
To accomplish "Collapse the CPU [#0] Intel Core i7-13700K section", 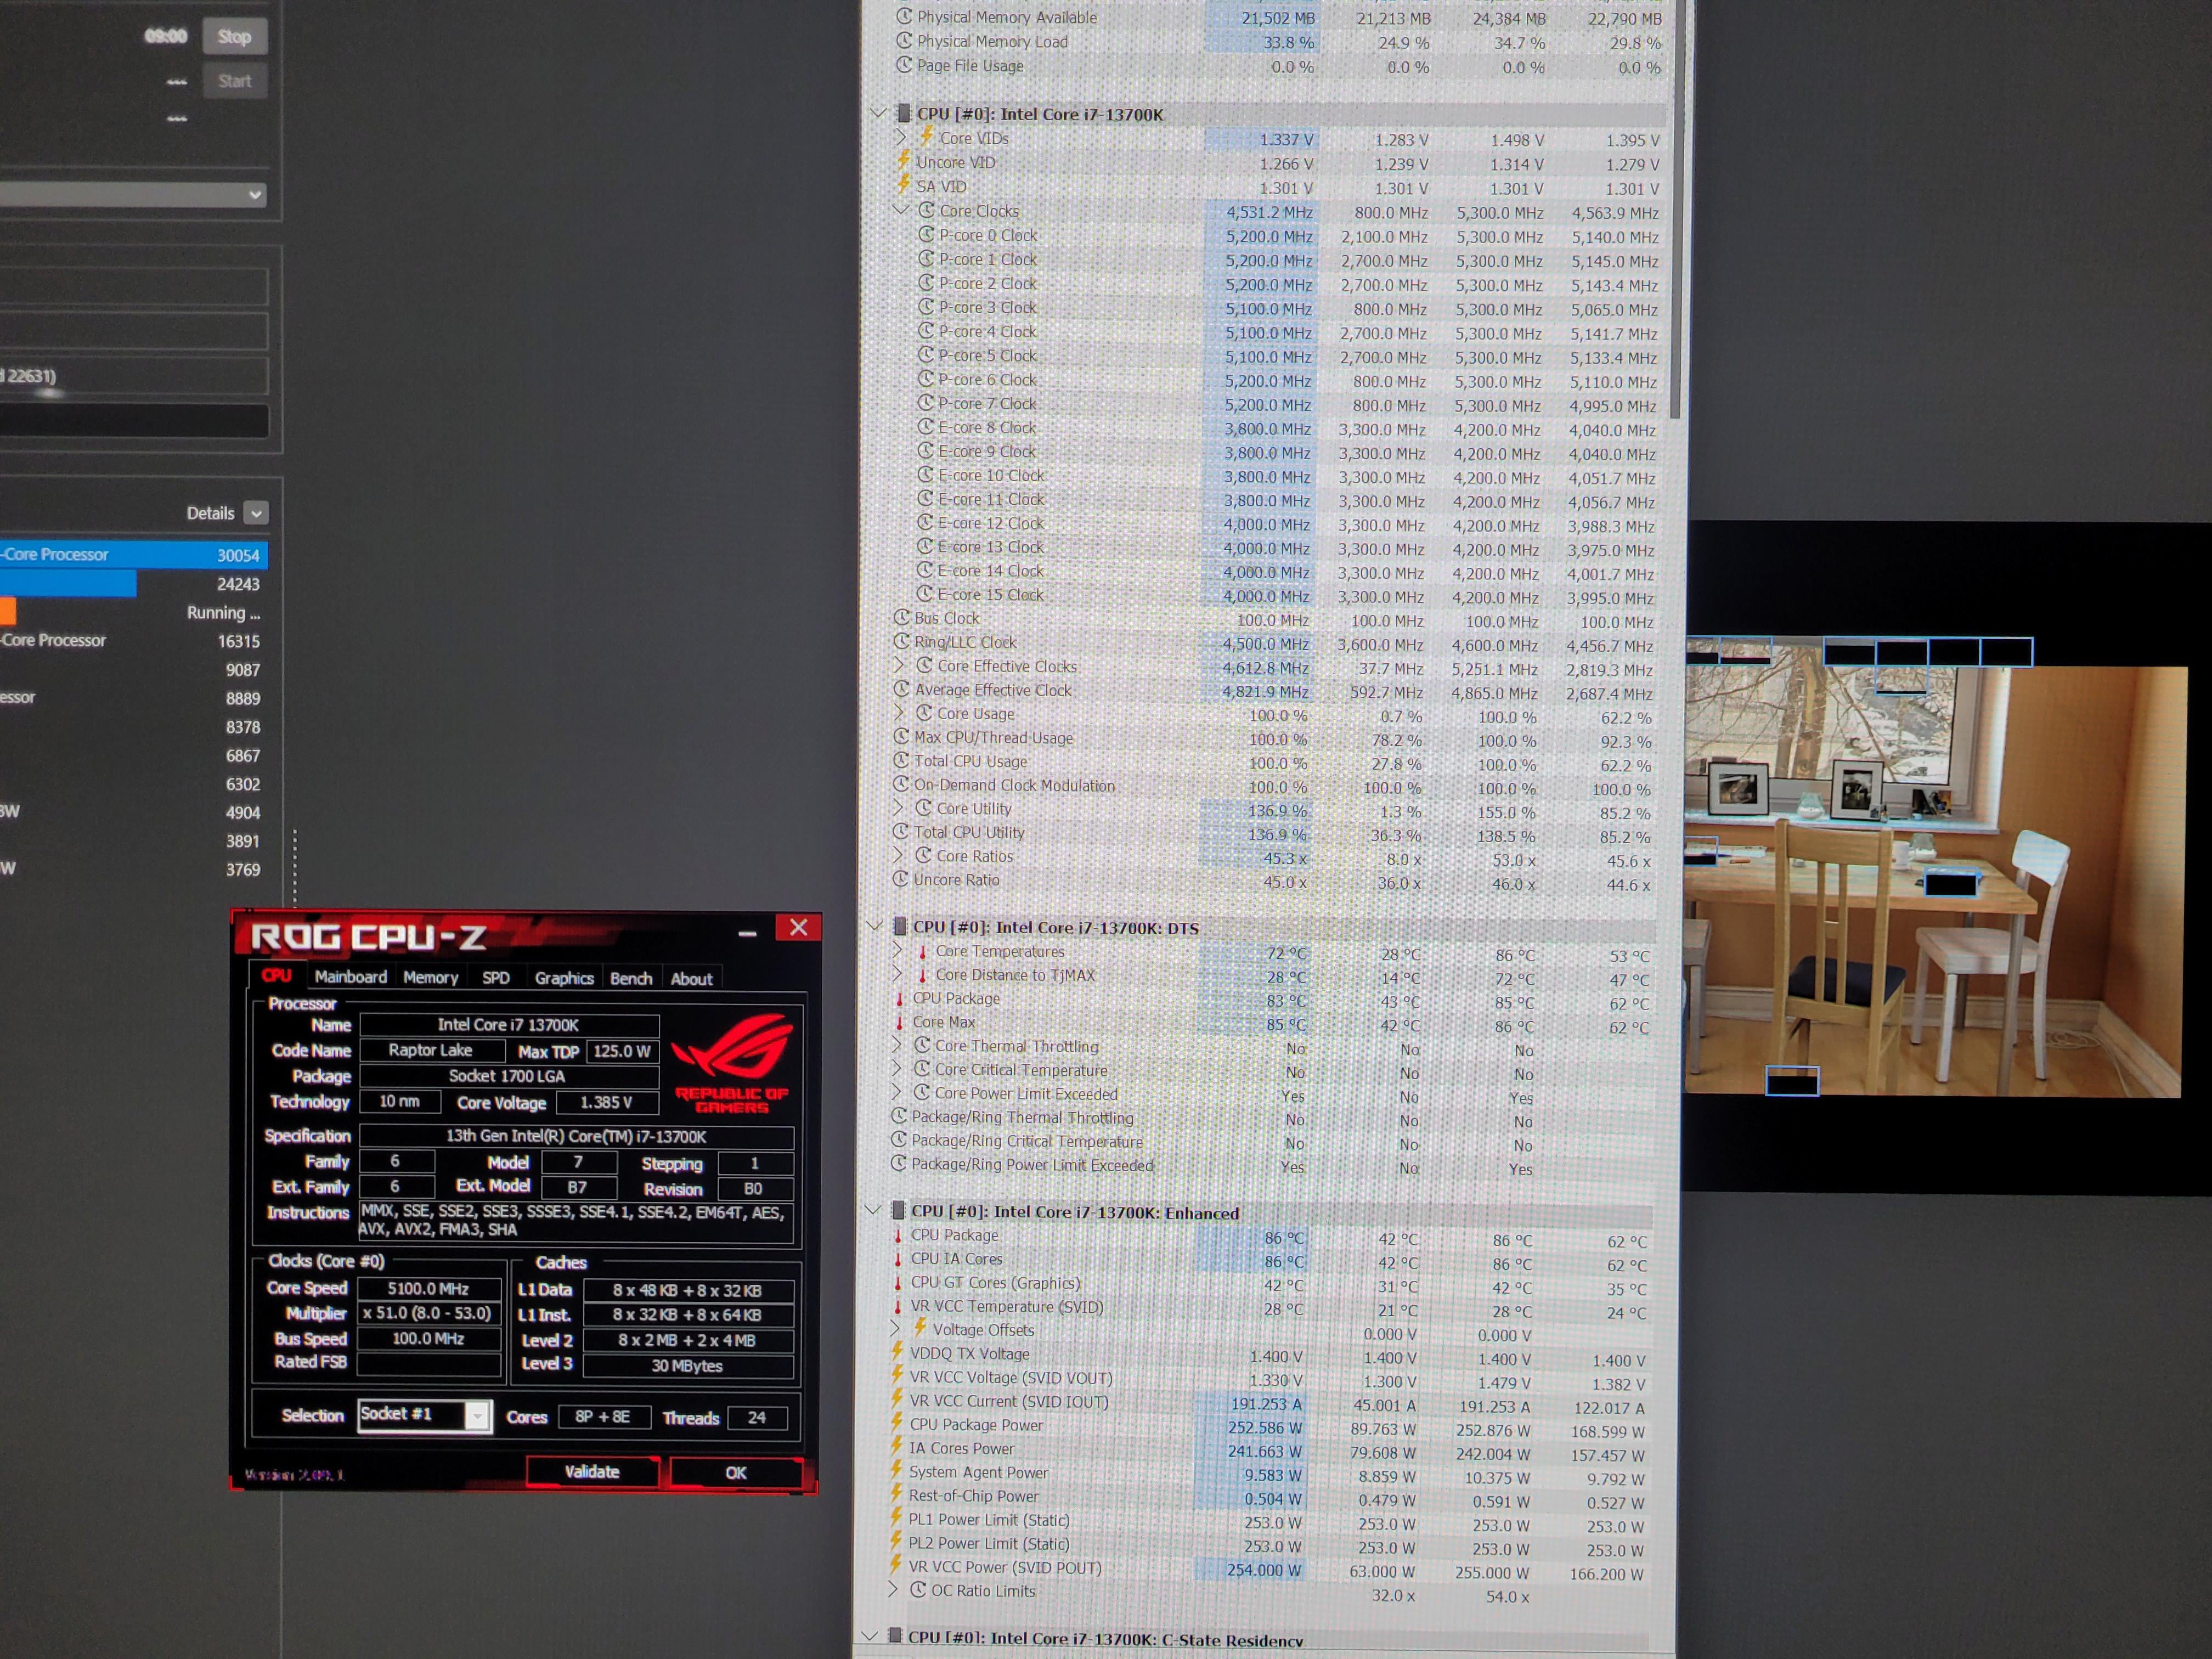I will point(878,113).
